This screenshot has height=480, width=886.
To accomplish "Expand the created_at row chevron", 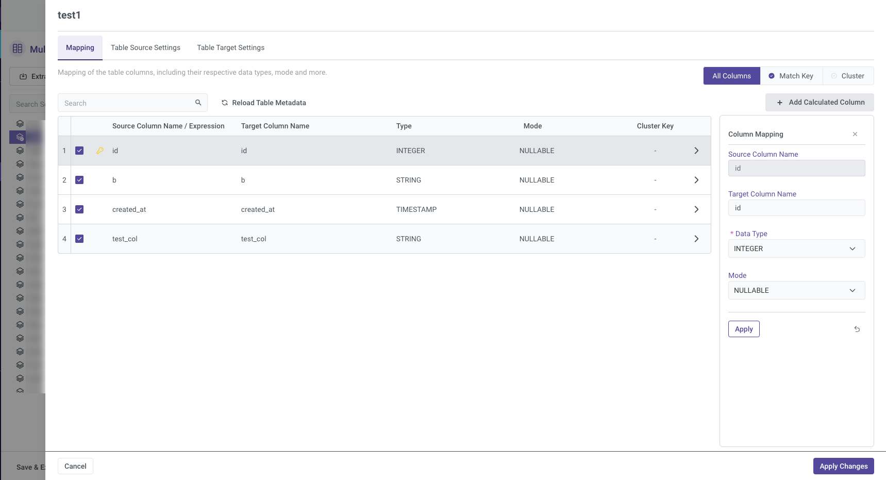I will point(696,209).
